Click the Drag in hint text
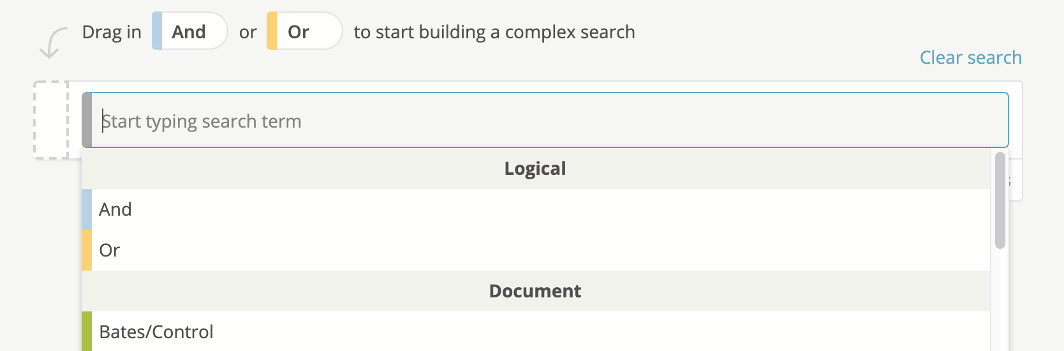1064x351 pixels. (112, 32)
